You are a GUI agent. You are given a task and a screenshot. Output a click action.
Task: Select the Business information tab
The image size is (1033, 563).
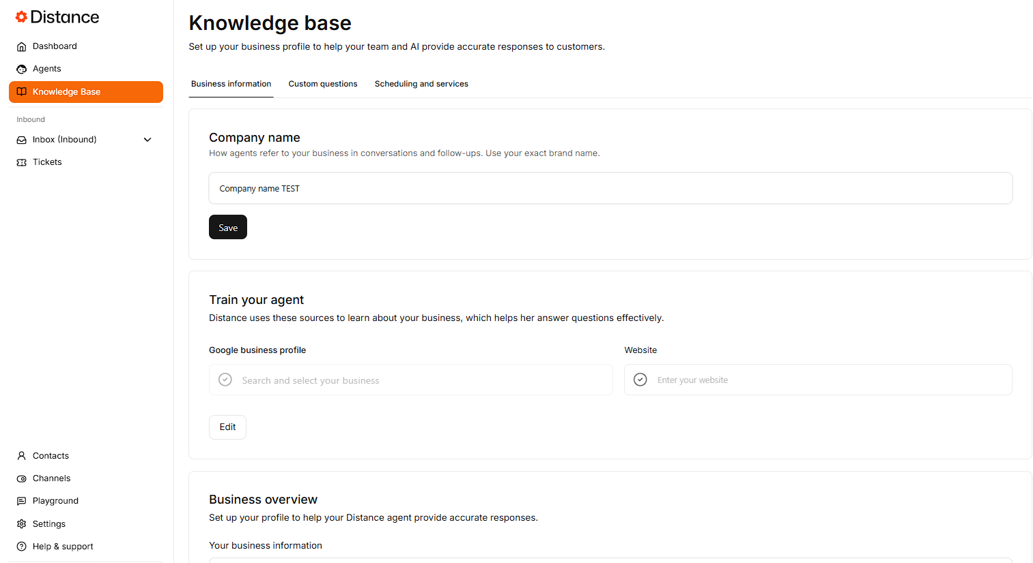click(231, 84)
